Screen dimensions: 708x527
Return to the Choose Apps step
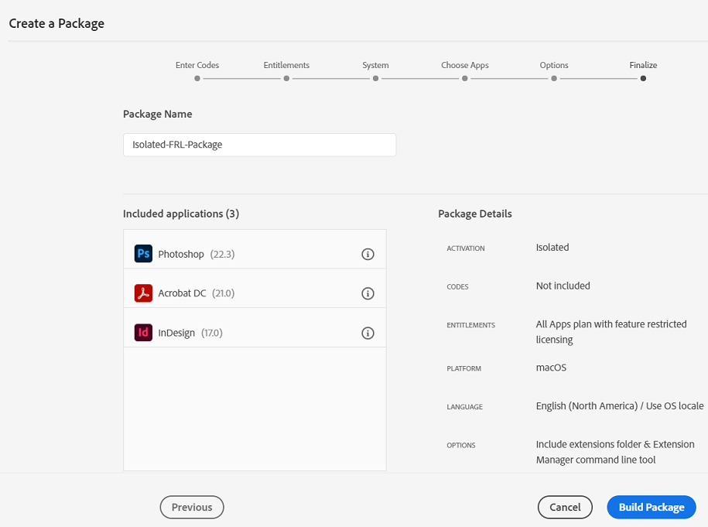pyautogui.click(x=464, y=78)
